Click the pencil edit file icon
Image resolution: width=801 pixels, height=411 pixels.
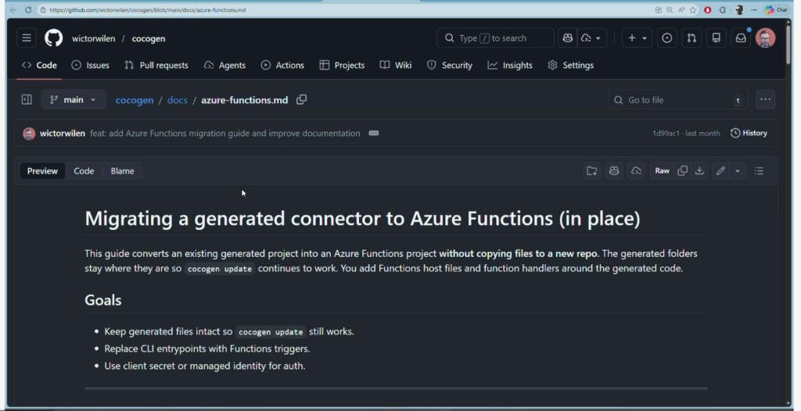pos(720,171)
